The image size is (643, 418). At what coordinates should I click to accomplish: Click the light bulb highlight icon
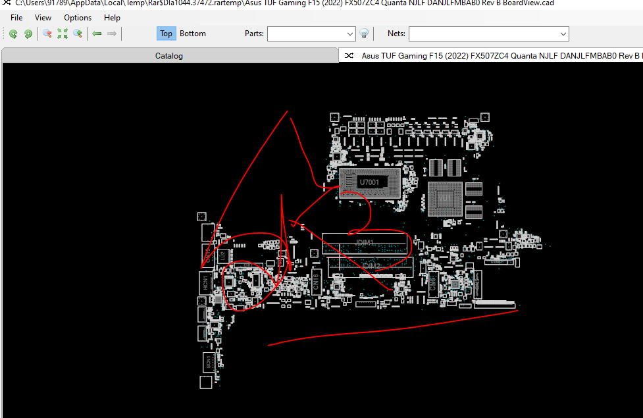pyautogui.click(x=364, y=34)
